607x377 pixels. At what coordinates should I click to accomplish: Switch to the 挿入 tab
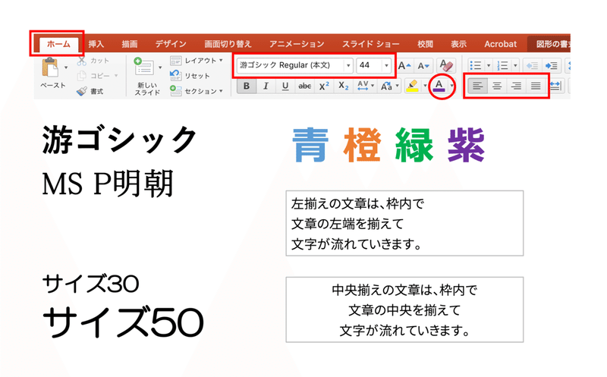click(96, 44)
